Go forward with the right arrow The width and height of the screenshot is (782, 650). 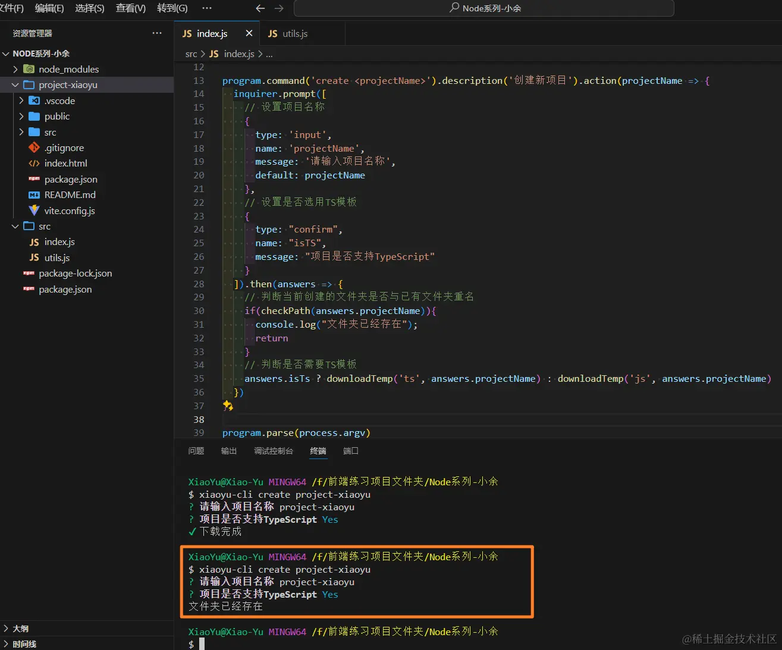(279, 8)
